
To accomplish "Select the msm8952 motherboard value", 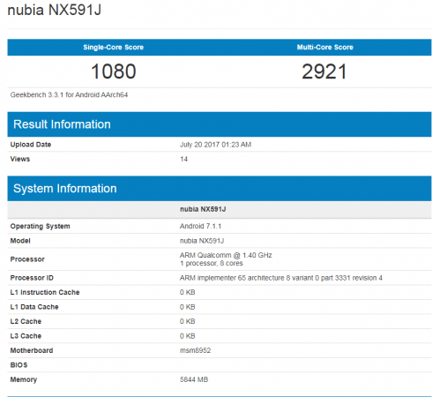I will [x=196, y=350].
